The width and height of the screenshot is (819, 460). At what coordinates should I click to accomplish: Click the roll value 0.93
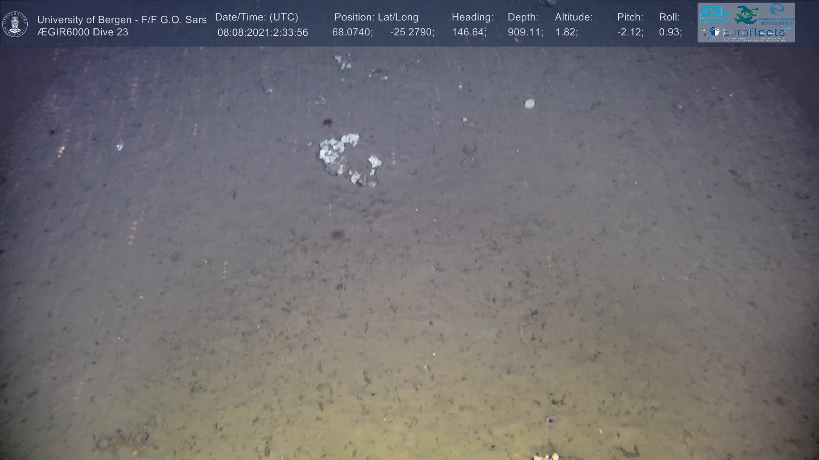pos(670,32)
